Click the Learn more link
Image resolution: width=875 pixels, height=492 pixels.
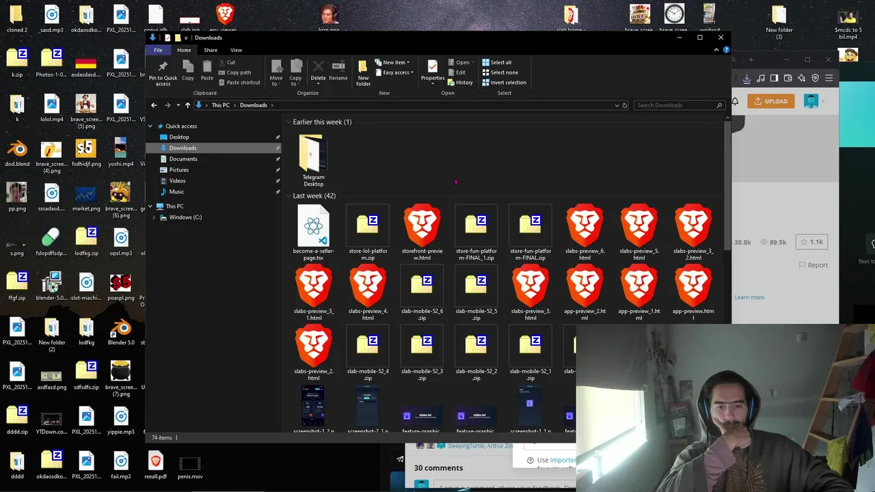point(749,297)
